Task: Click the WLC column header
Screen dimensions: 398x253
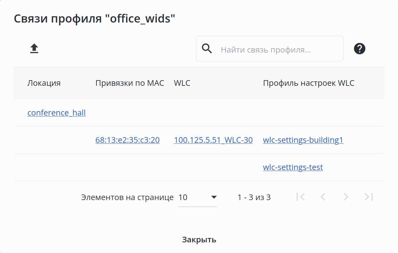Action: coord(182,83)
